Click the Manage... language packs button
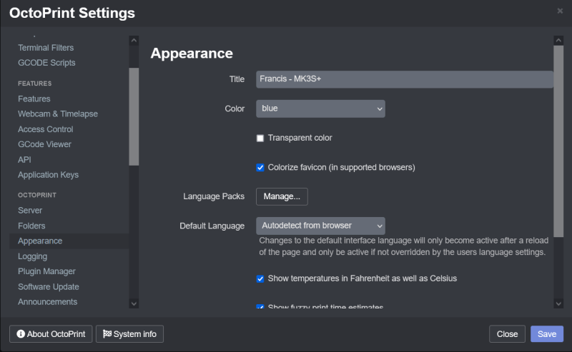The width and height of the screenshot is (572, 352). 282,196
